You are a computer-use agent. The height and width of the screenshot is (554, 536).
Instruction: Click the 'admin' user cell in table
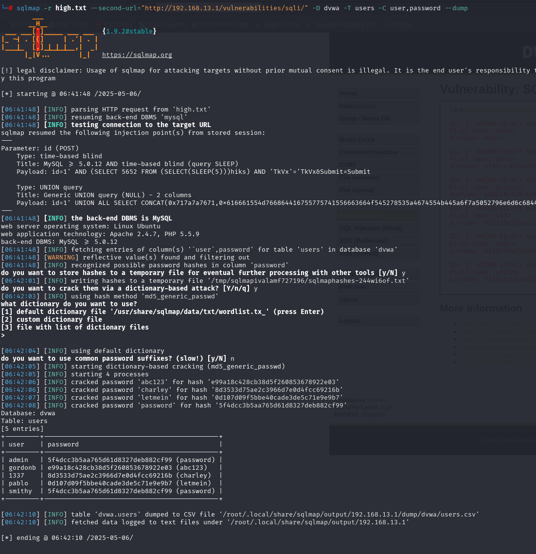pyautogui.click(x=18, y=460)
